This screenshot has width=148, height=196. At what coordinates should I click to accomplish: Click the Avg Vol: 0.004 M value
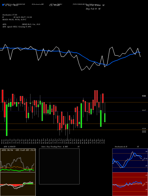coord(95,5)
